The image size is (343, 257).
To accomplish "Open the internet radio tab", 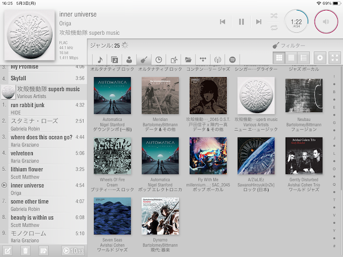I will coord(218,59).
